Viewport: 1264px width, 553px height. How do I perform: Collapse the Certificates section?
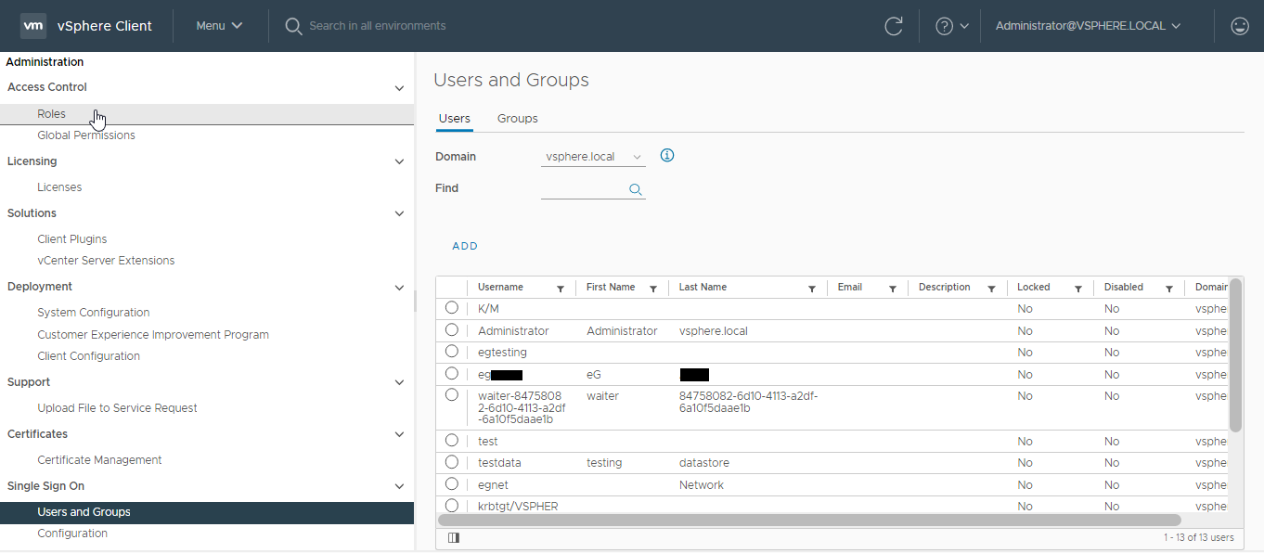click(400, 434)
